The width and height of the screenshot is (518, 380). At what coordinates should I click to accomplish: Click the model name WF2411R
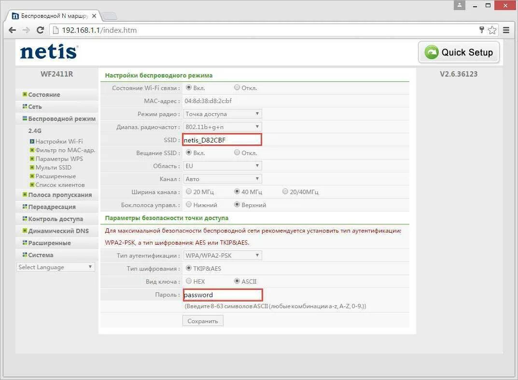pos(57,74)
